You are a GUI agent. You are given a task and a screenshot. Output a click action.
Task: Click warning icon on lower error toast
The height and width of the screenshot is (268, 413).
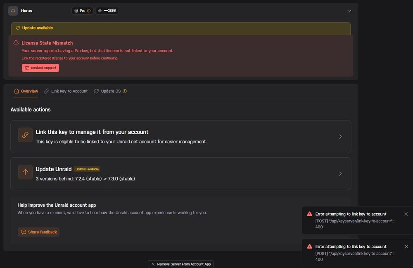coord(309,247)
